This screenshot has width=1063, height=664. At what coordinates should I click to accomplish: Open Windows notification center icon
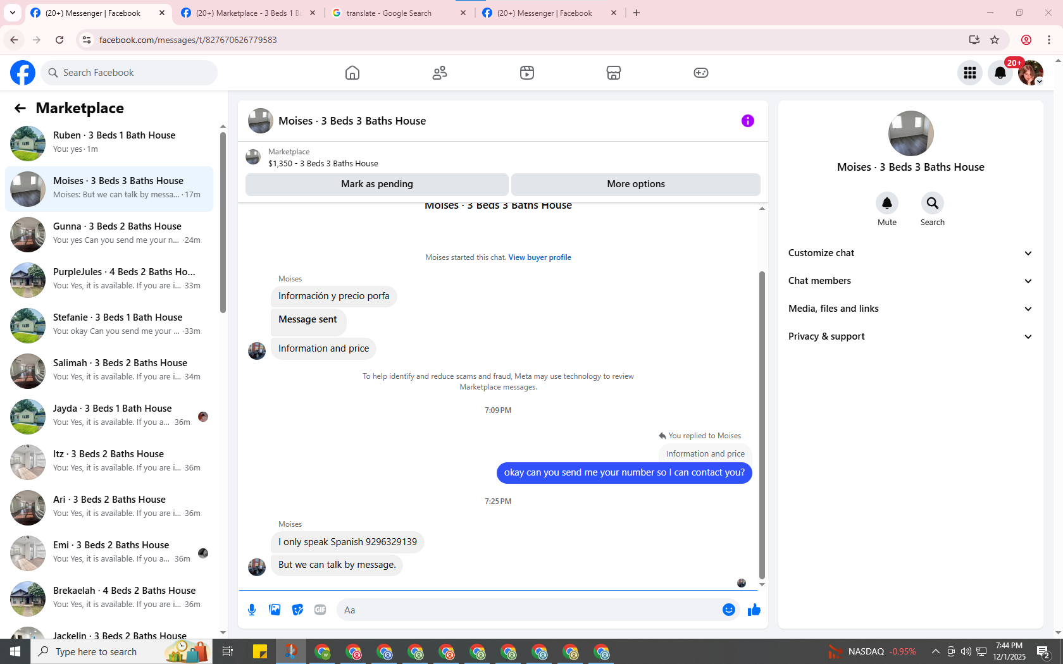point(1044,651)
